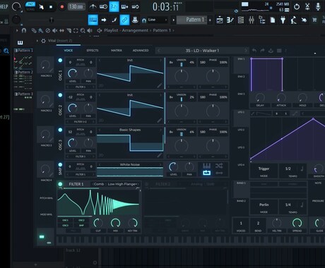Click the stamp typing keyboard icon
The image size is (325, 268).
coord(135,20)
